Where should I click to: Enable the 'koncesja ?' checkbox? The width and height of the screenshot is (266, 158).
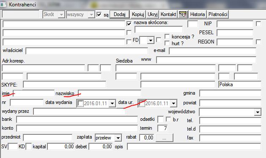tap(167, 36)
